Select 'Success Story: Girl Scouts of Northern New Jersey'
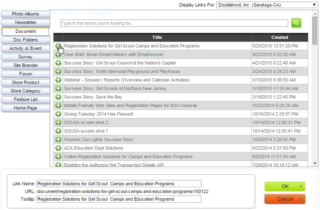320x210 pixels. click(x=115, y=88)
